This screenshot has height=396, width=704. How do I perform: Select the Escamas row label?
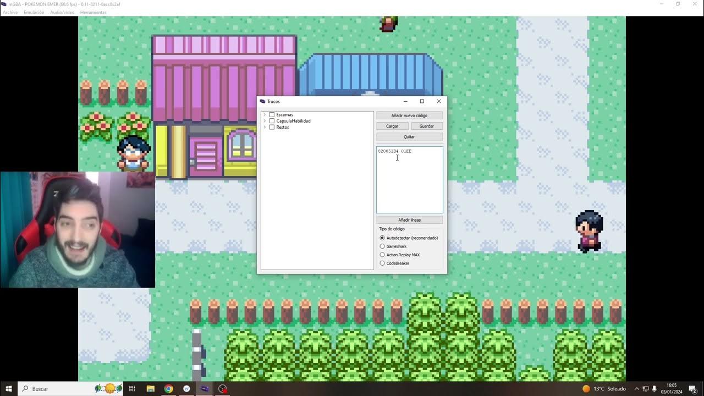[284, 115]
